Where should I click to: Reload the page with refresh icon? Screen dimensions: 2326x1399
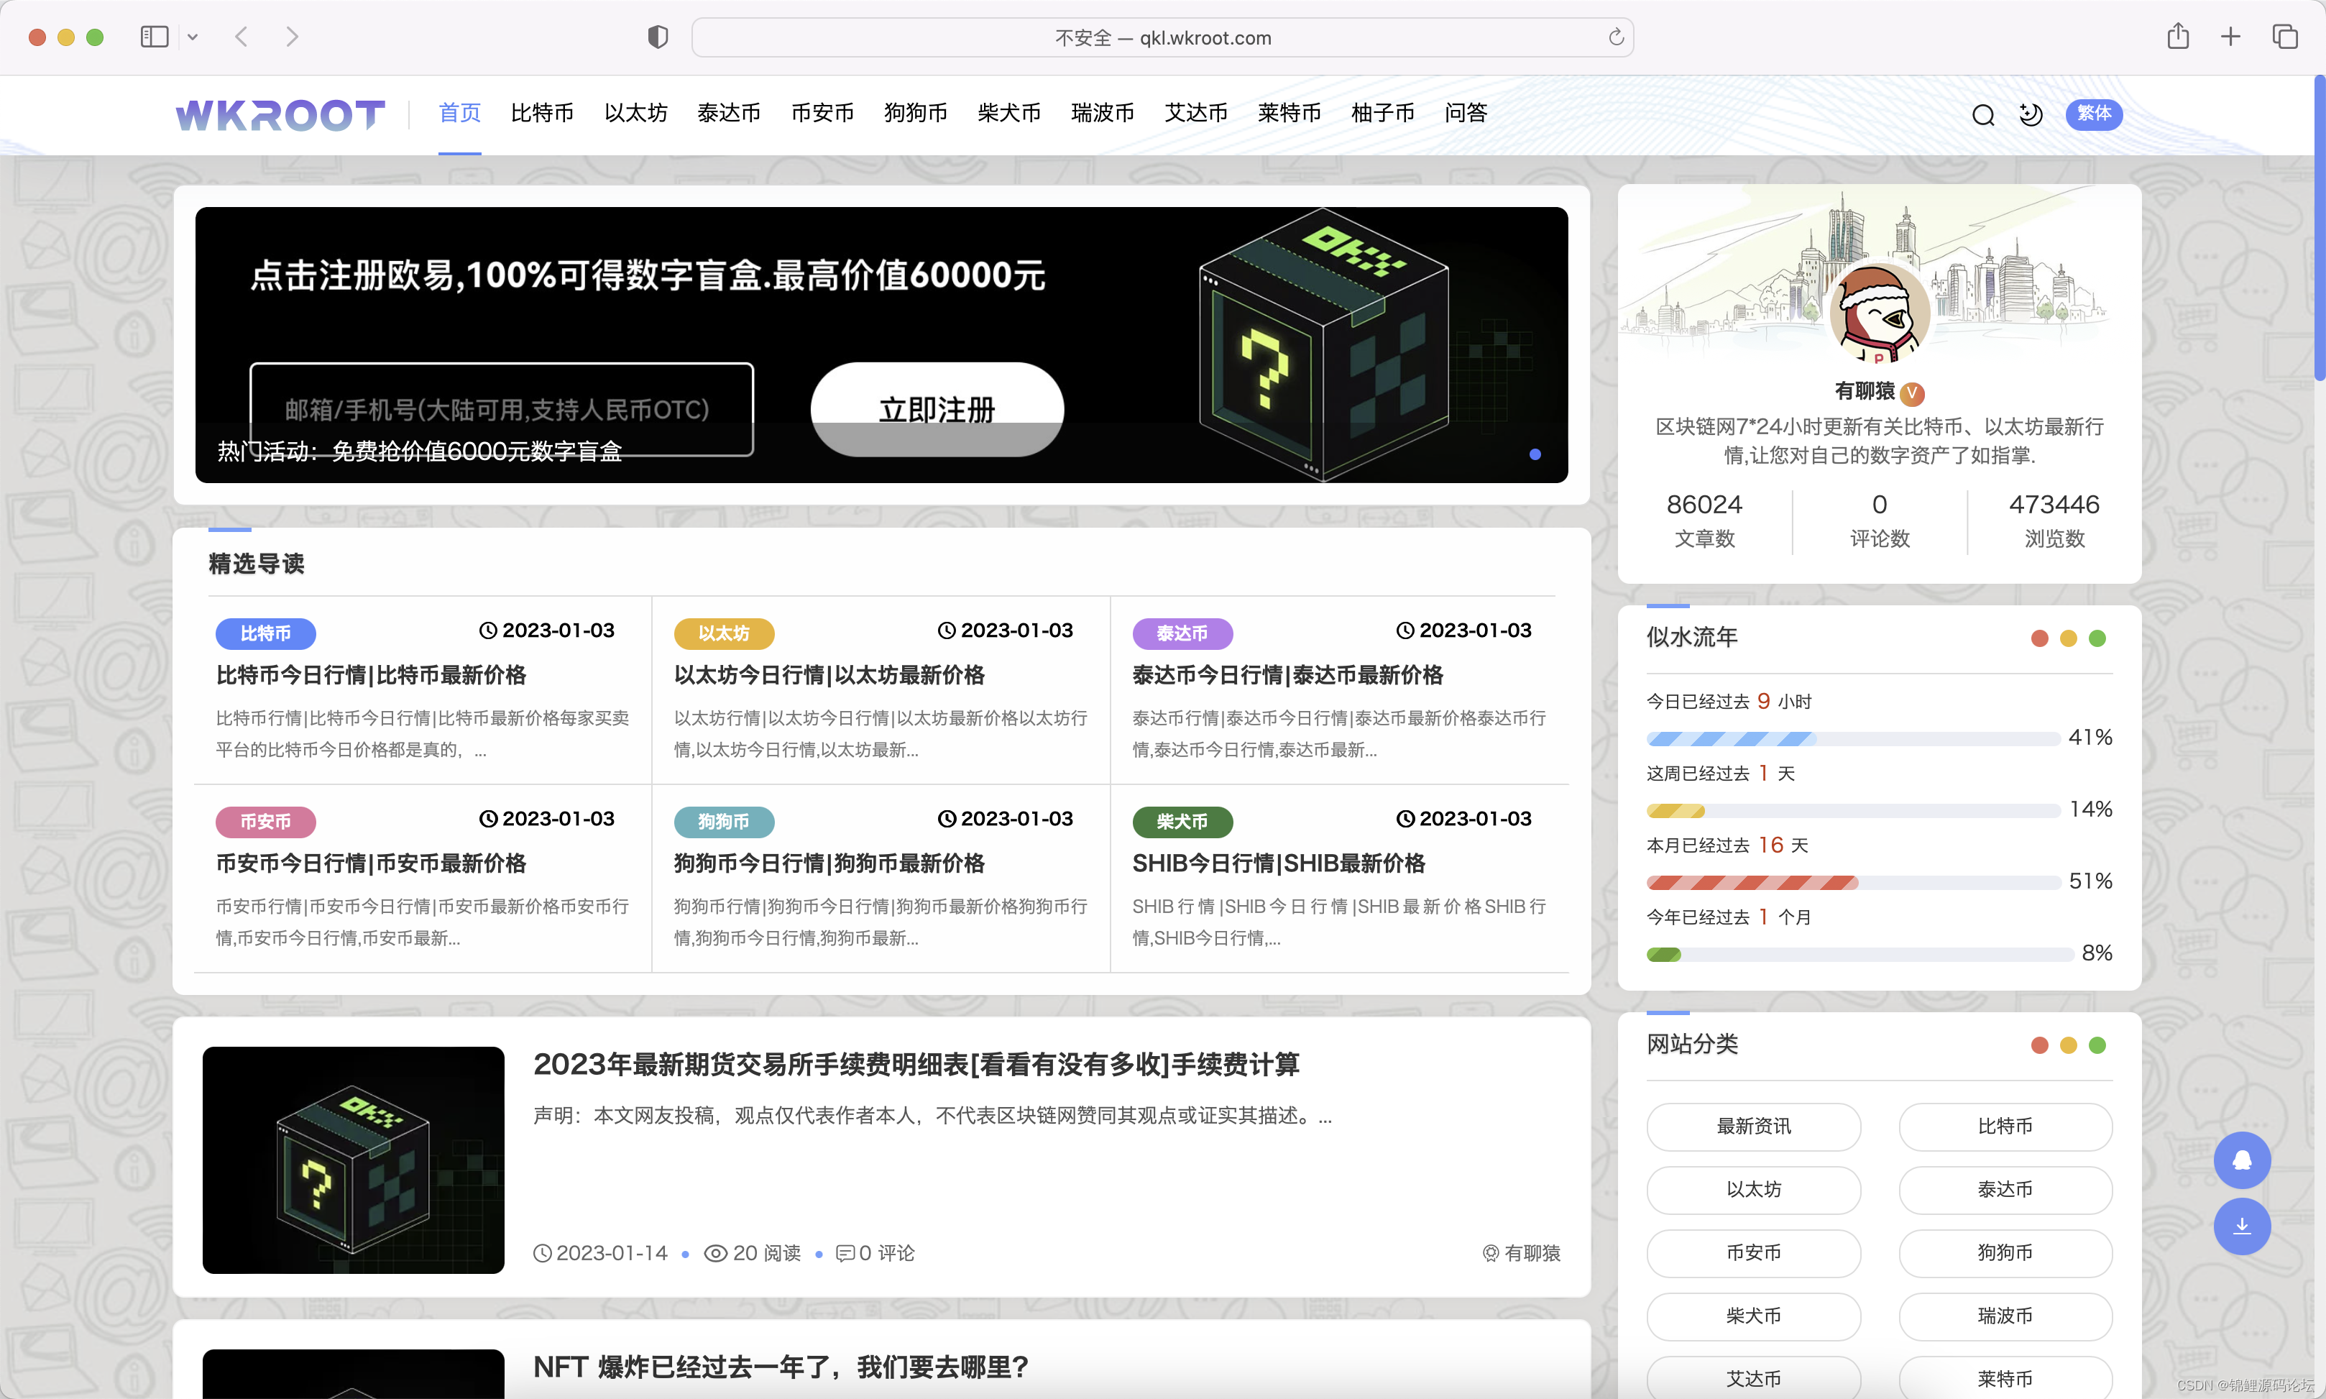[1615, 37]
